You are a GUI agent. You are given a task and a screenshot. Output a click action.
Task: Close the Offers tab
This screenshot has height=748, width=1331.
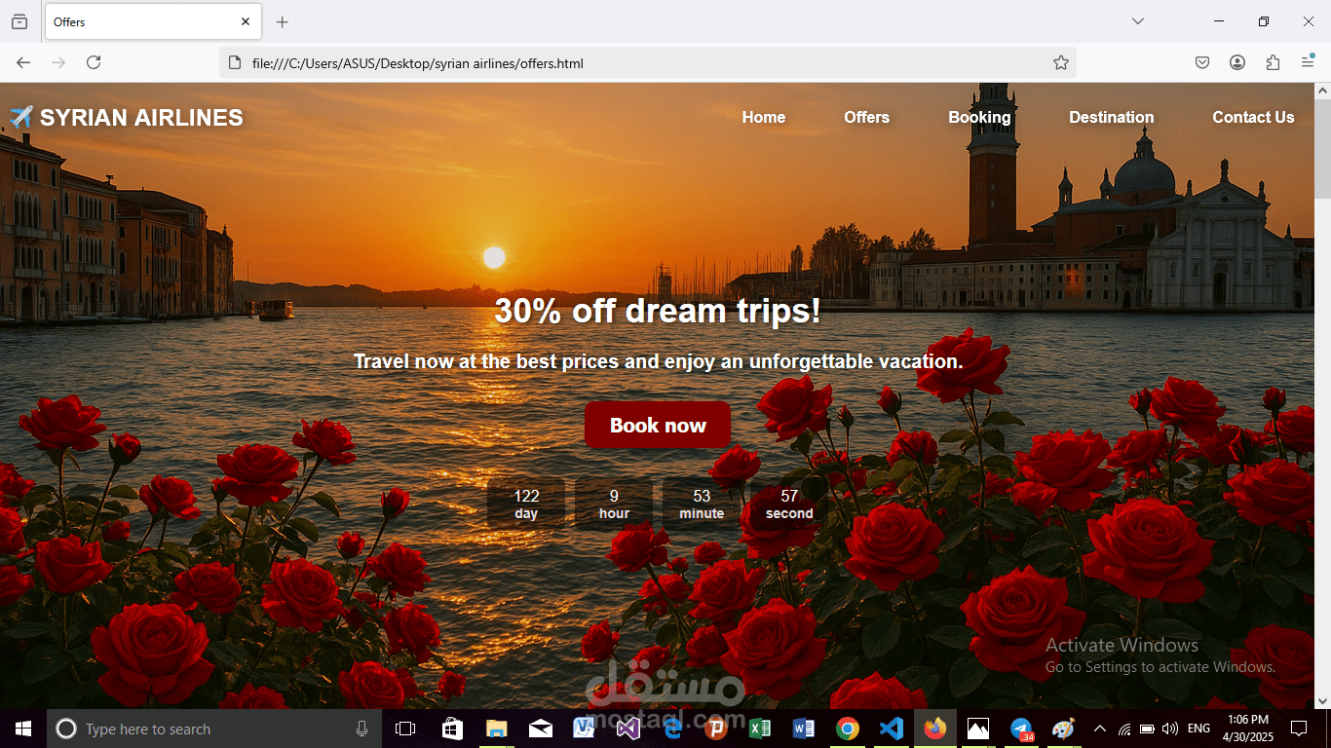[246, 21]
